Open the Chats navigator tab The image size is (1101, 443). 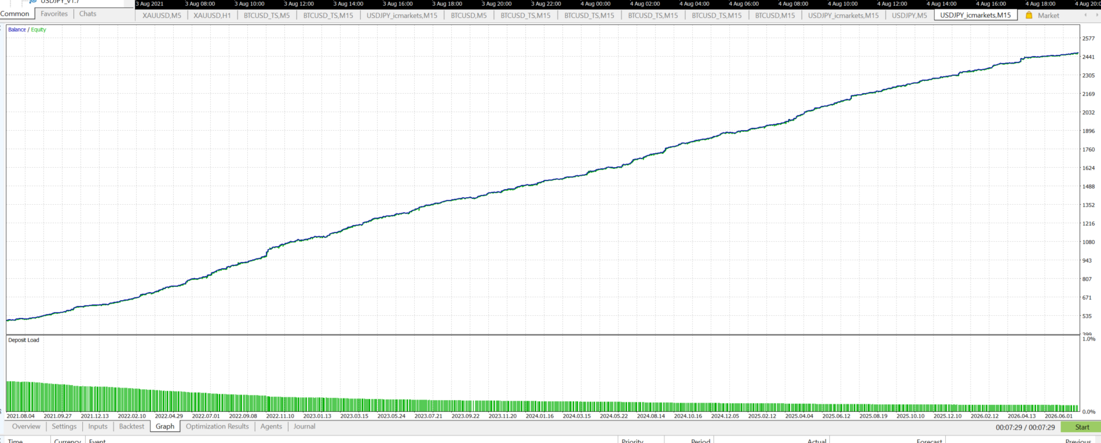pos(88,14)
